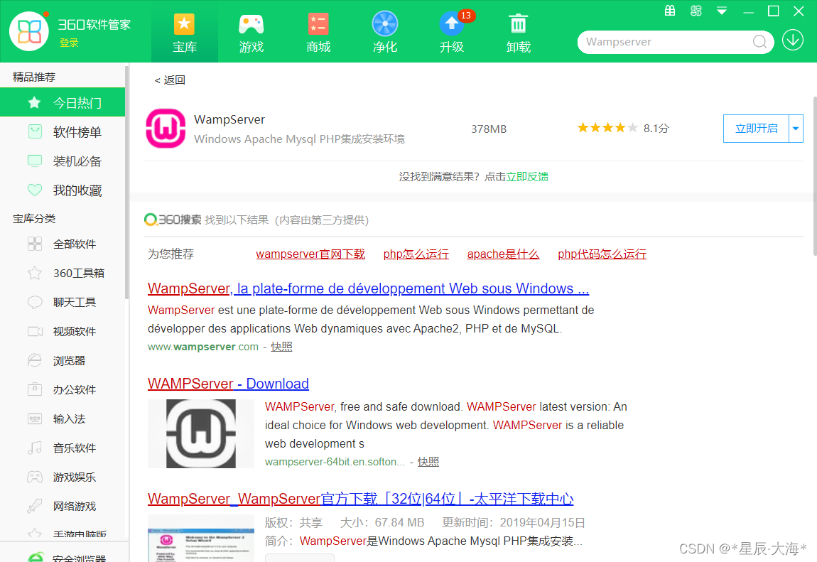Image resolution: width=817 pixels, height=562 pixels.
Task: Click the 装机必备 monitor icon
Action: 35,161
